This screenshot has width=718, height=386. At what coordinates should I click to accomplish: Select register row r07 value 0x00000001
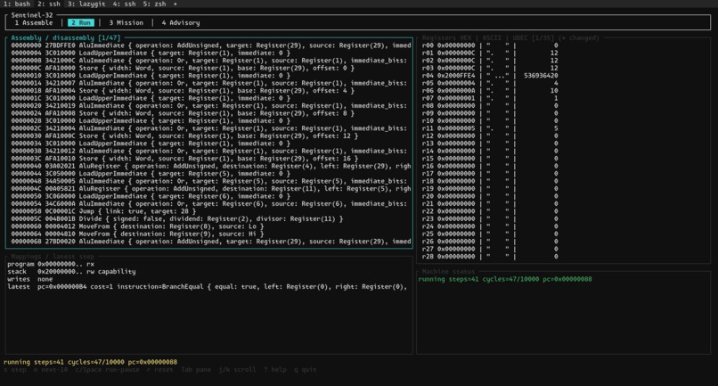[490, 98]
